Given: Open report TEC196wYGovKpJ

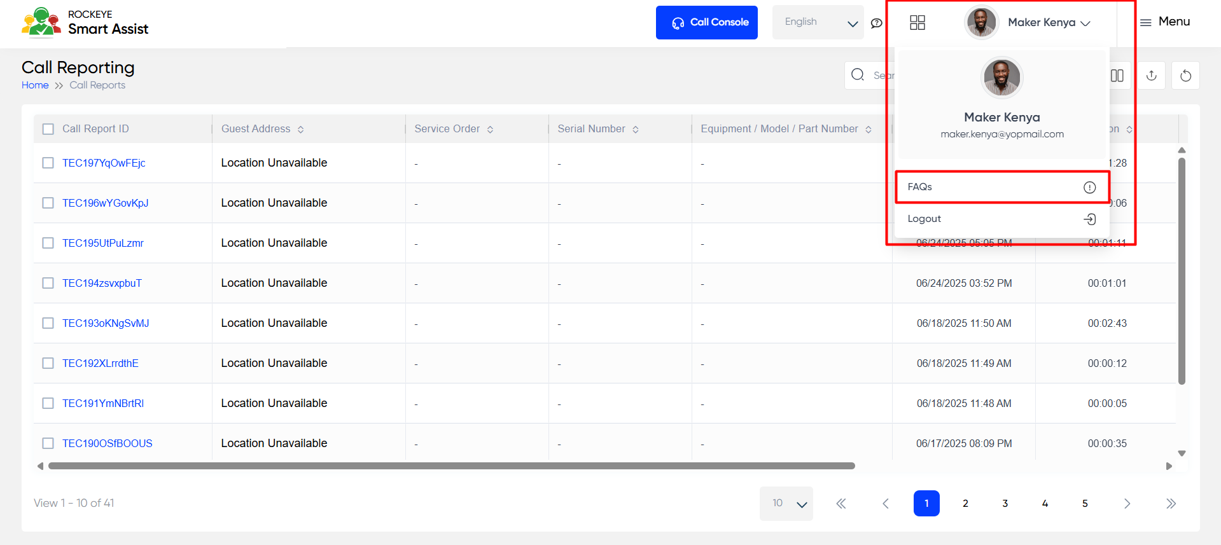Looking at the screenshot, I should click(105, 203).
